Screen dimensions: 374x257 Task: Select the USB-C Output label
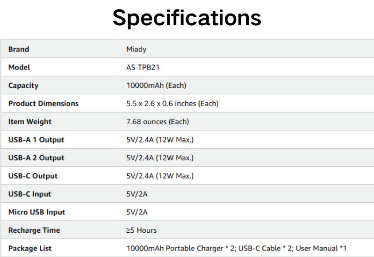[33, 176]
